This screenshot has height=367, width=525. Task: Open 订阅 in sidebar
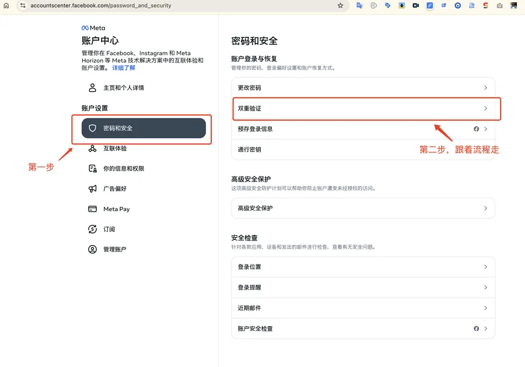point(143,229)
